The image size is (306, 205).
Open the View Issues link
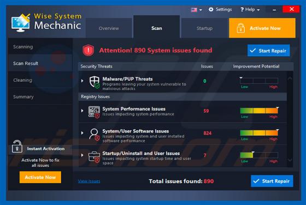pyautogui.click(x=89, y=181)
